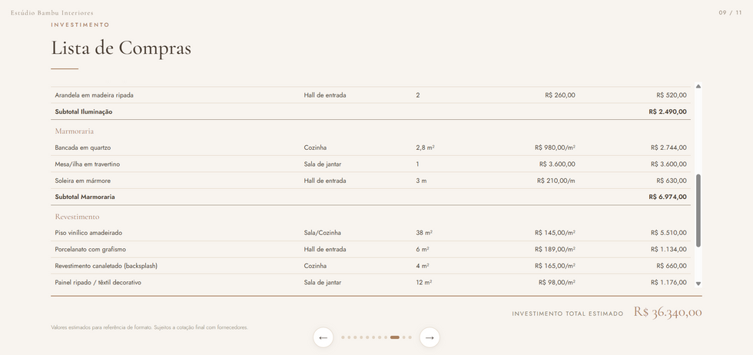This screenshot has height=355, width=753.
Task: Click the 'R$ 36.340,00' grand total
Action: [x=668, y=312]
